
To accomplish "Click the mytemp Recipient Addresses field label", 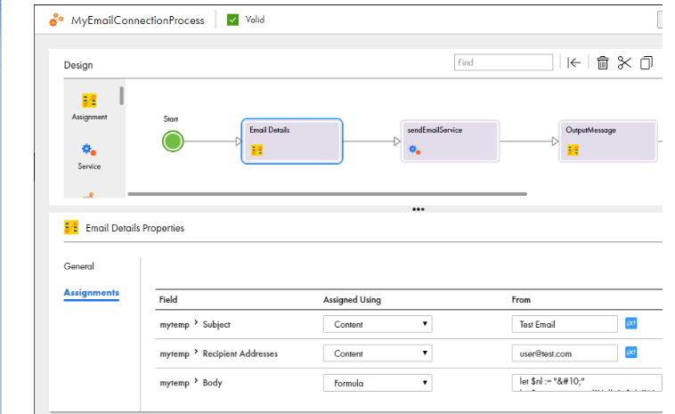I will tap(219, 353).
